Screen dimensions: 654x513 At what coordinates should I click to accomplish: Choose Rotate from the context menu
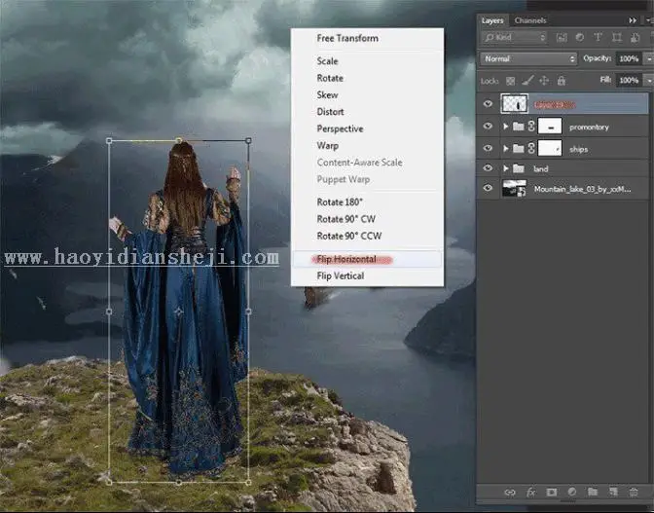330,78
